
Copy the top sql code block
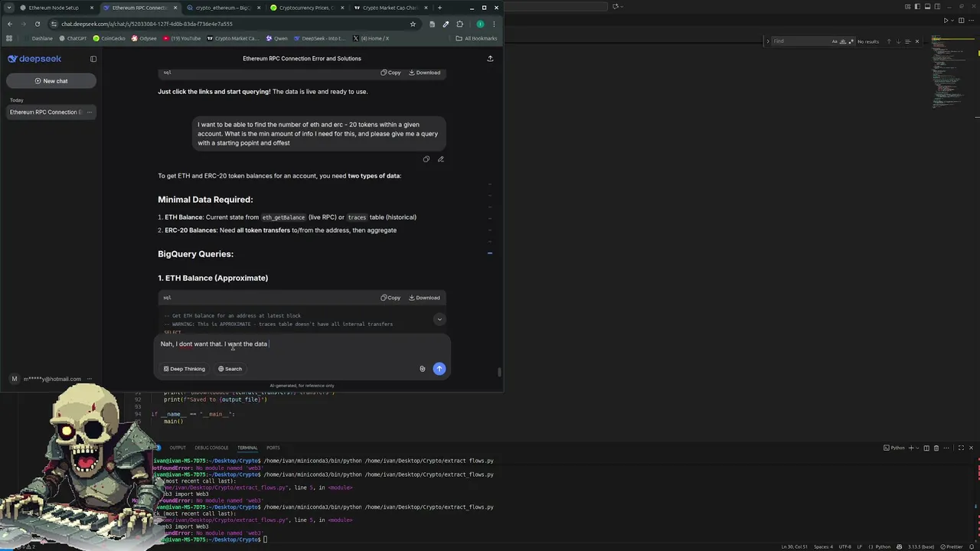pyautogui.click(x=390, y=73)
